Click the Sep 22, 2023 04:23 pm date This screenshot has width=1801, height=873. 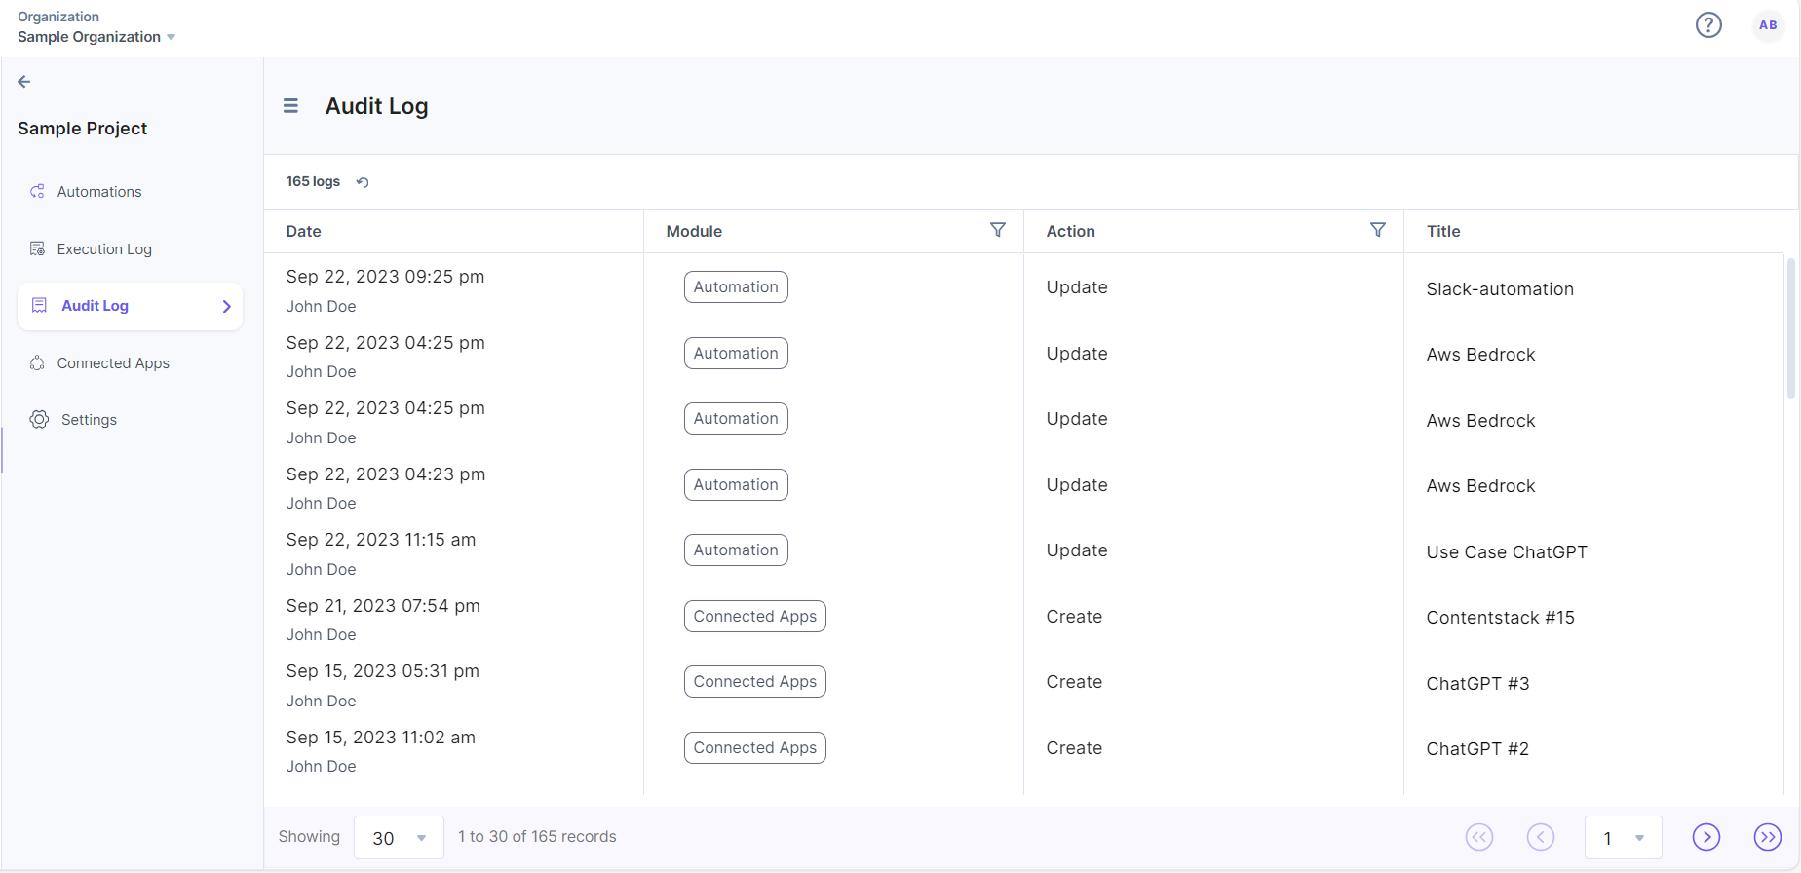point(386,474)
